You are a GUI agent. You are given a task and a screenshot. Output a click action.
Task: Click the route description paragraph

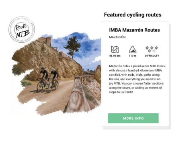click(137, 79)
